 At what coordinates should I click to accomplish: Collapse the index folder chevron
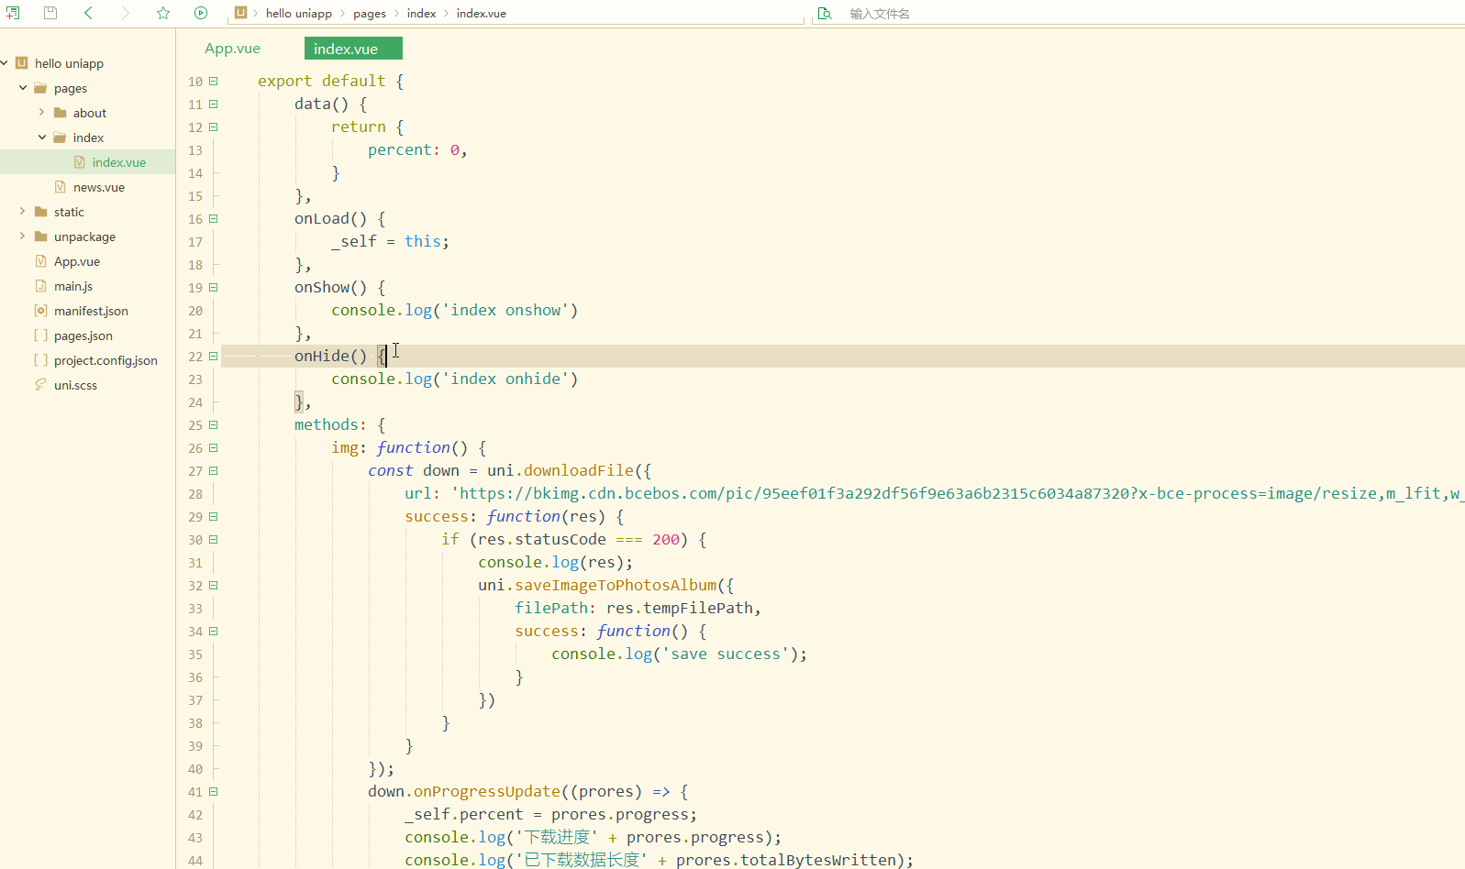pyautogui.click(x=42, y=137)
